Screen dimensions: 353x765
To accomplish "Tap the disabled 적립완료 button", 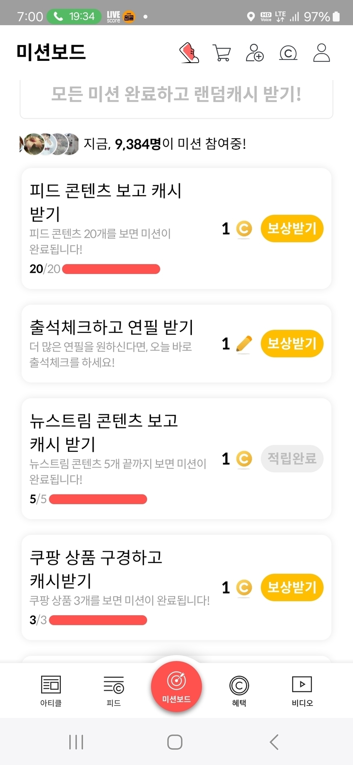I will pos(292,459).
